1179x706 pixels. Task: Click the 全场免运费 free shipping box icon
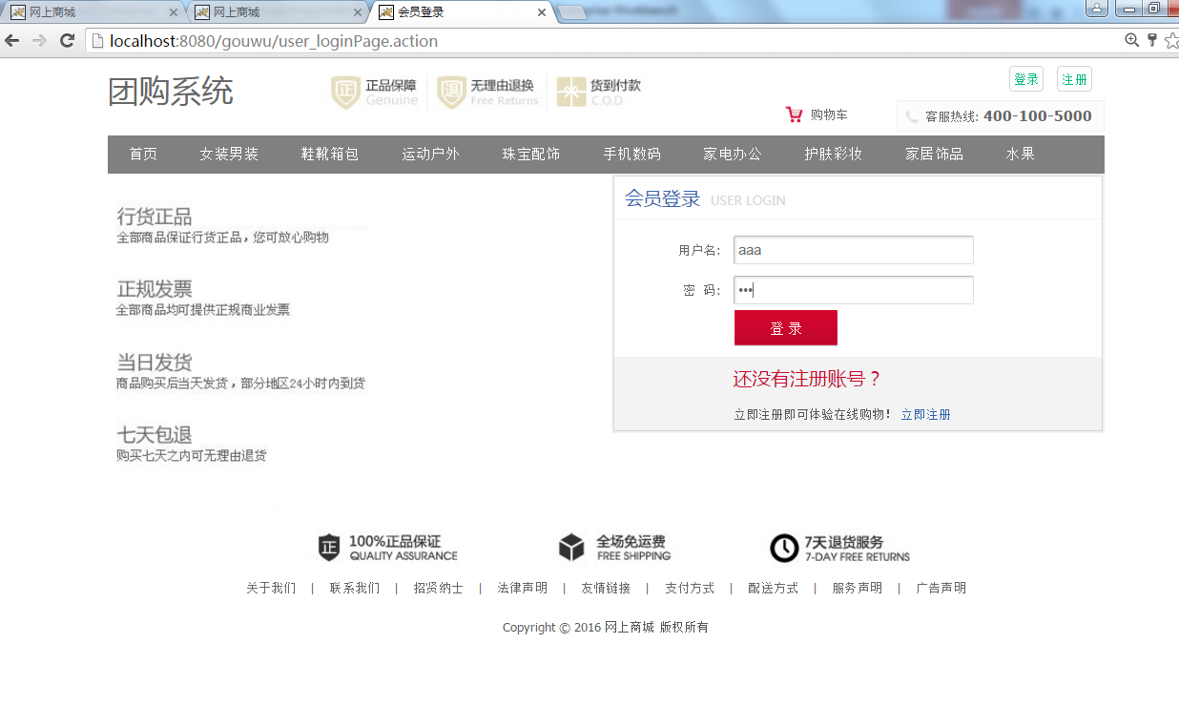click(x=570, y=547)
